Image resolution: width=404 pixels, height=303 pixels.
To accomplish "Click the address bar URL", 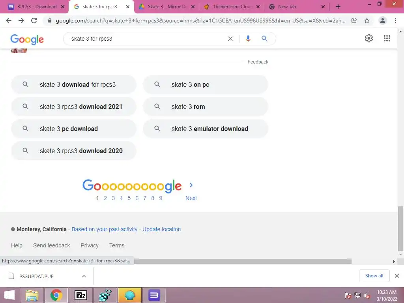I will click(200, 21).
